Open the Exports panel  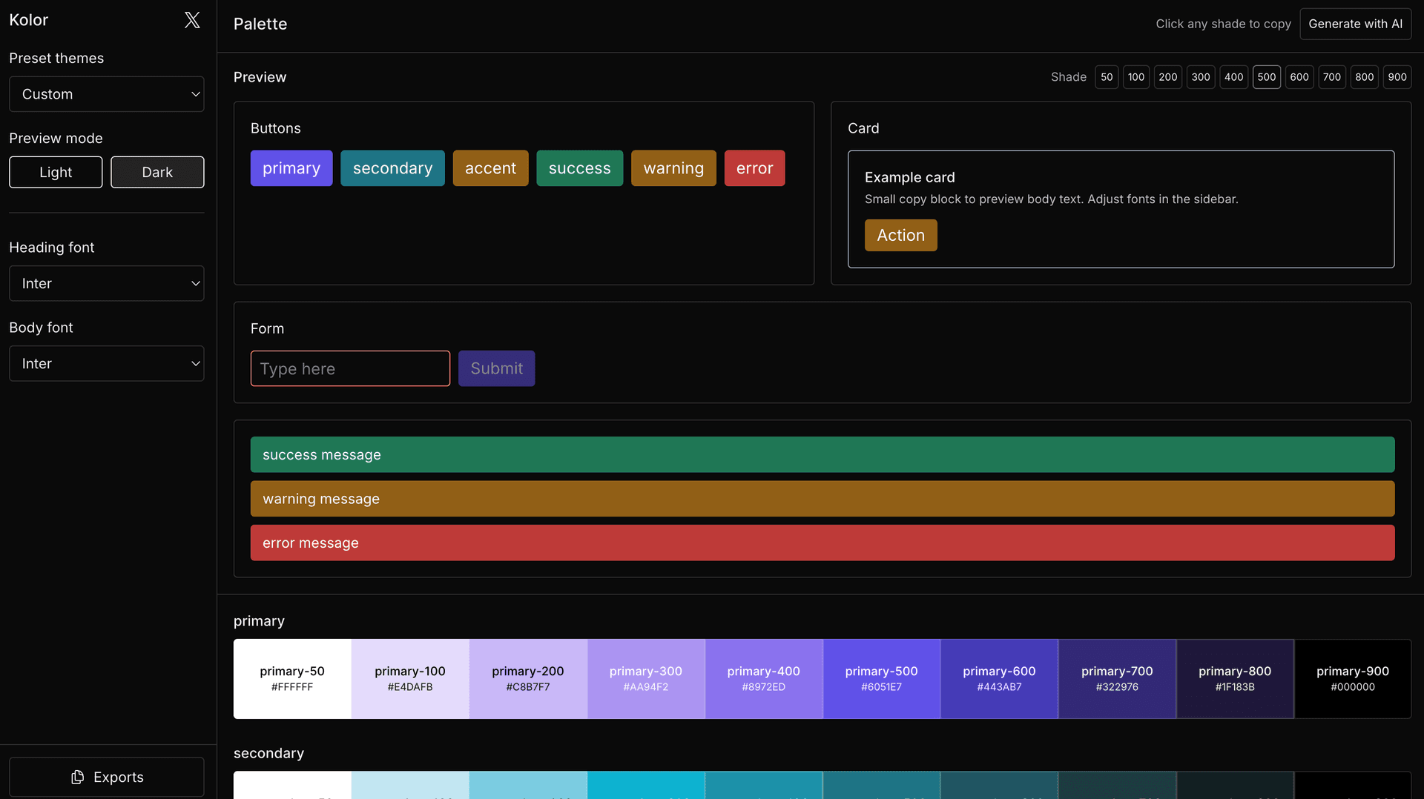click(x=106, y=777)
